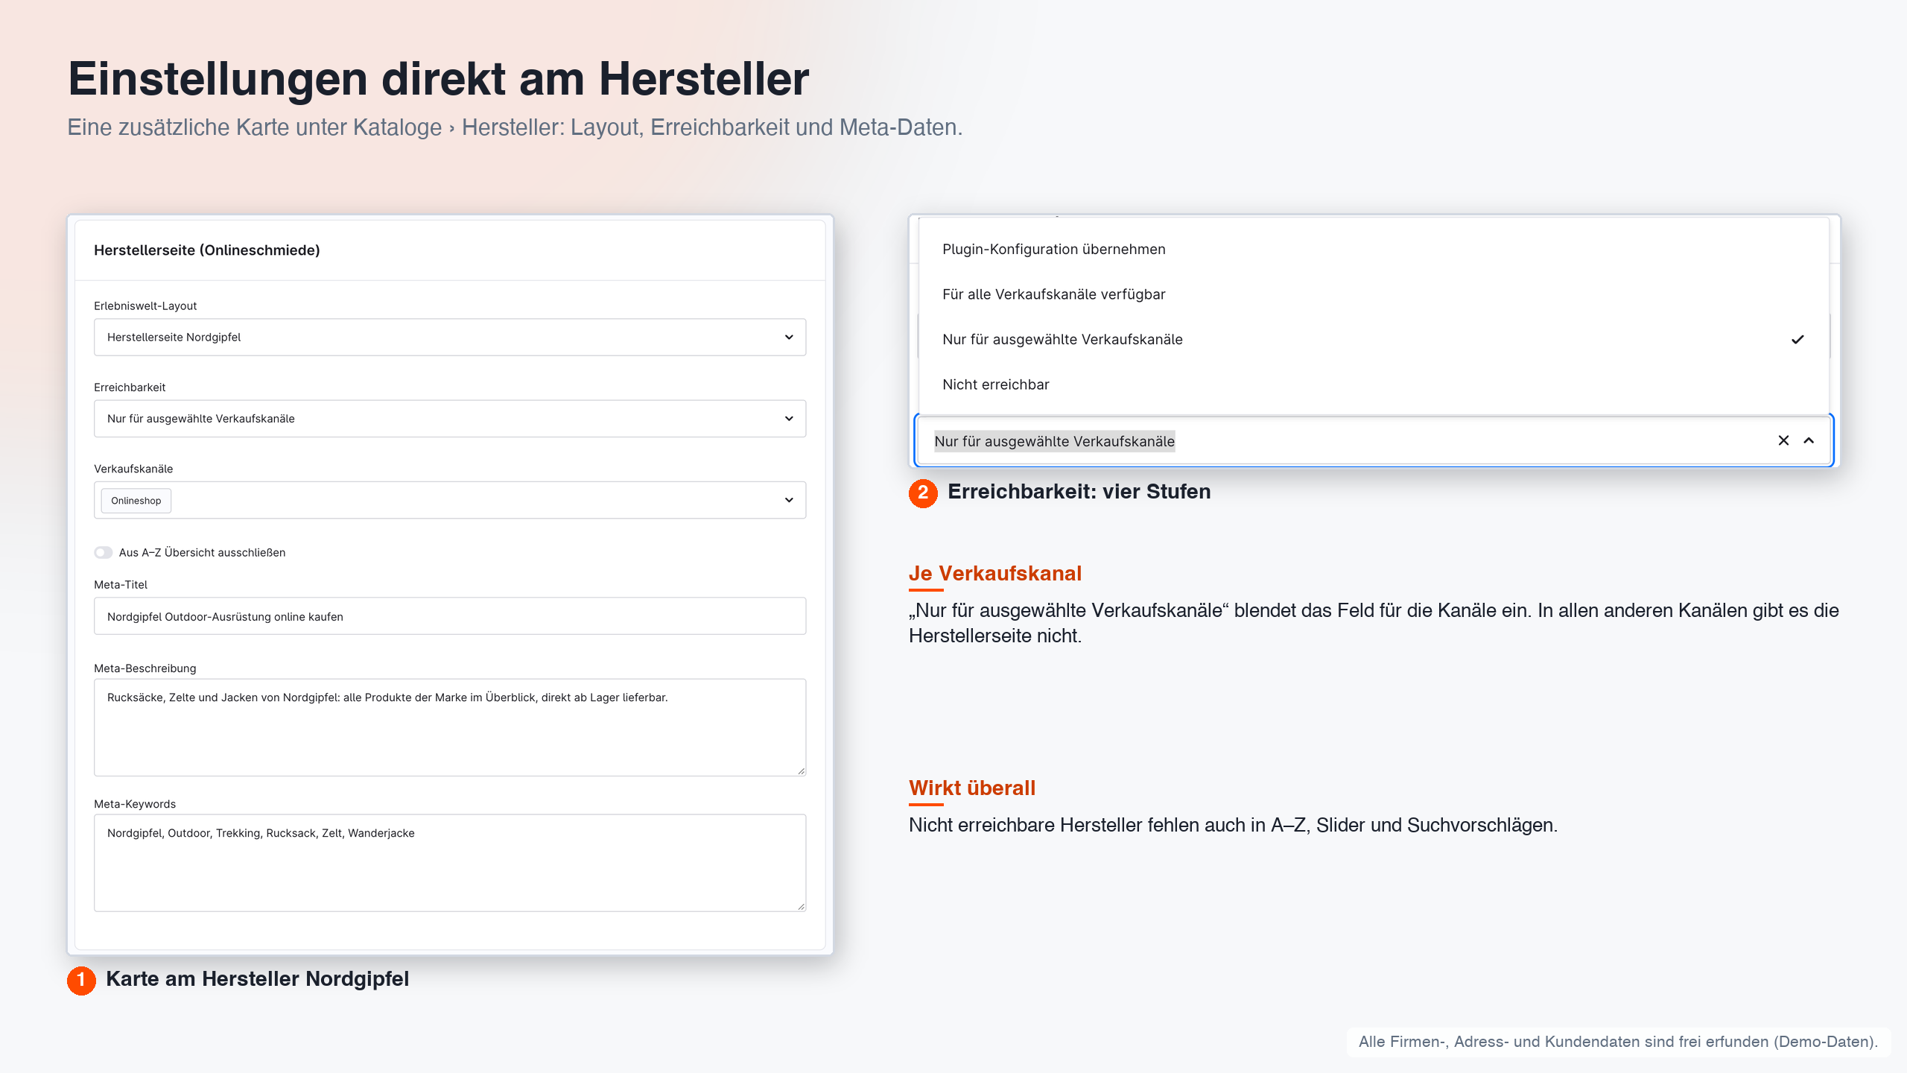Click the Onlineshop sales channel tag
This screenshot has width=1907, height=1073.
point(136,501)
